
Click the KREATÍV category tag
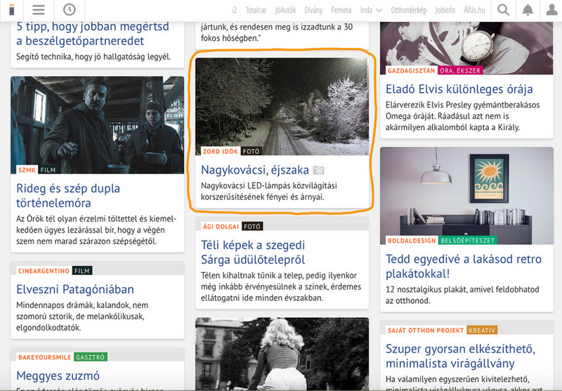coord(482,331)
